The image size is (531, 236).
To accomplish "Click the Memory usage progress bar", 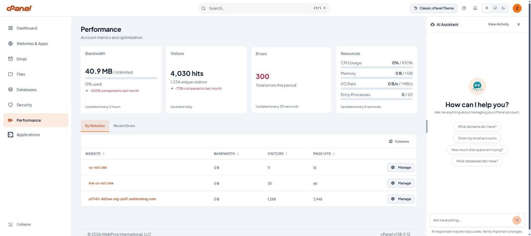I will click(377, 78).
